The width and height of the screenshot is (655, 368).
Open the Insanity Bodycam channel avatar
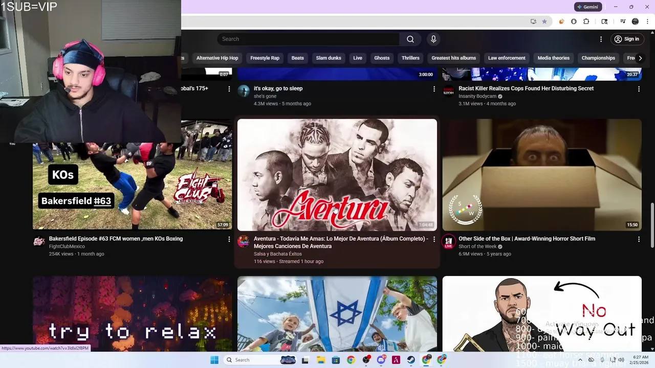click(448, 92)
